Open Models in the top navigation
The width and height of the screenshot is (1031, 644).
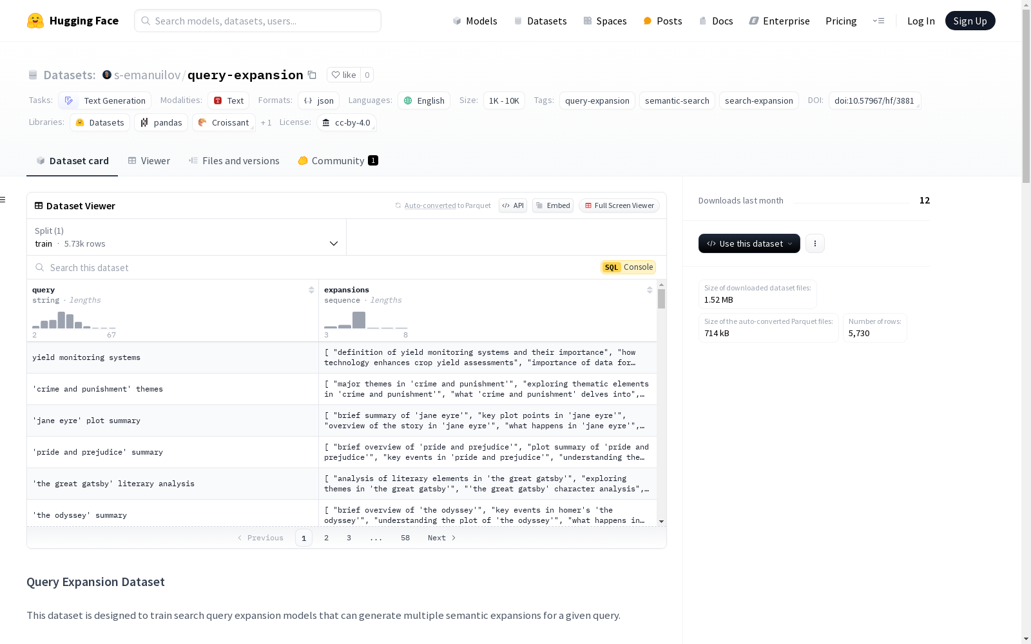coord(475,21)
